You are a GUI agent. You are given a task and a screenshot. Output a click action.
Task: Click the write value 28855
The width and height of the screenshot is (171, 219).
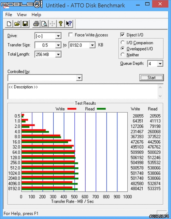pyautogui.click(x=138, y=116)
